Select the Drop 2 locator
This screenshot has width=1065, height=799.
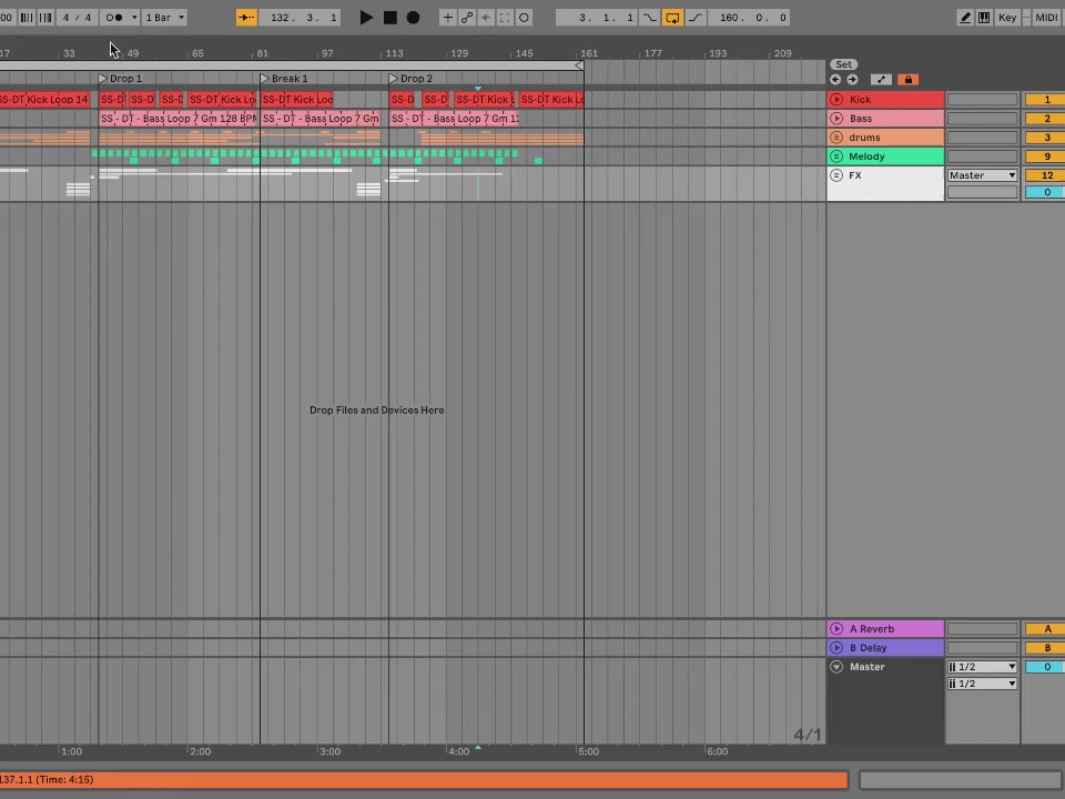pos(411,78)
